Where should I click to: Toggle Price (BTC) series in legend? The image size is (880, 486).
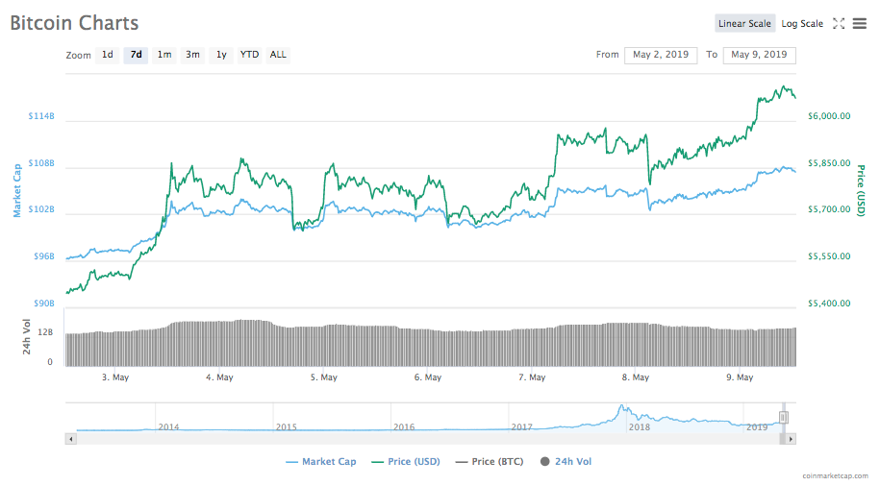click(490, 462)
